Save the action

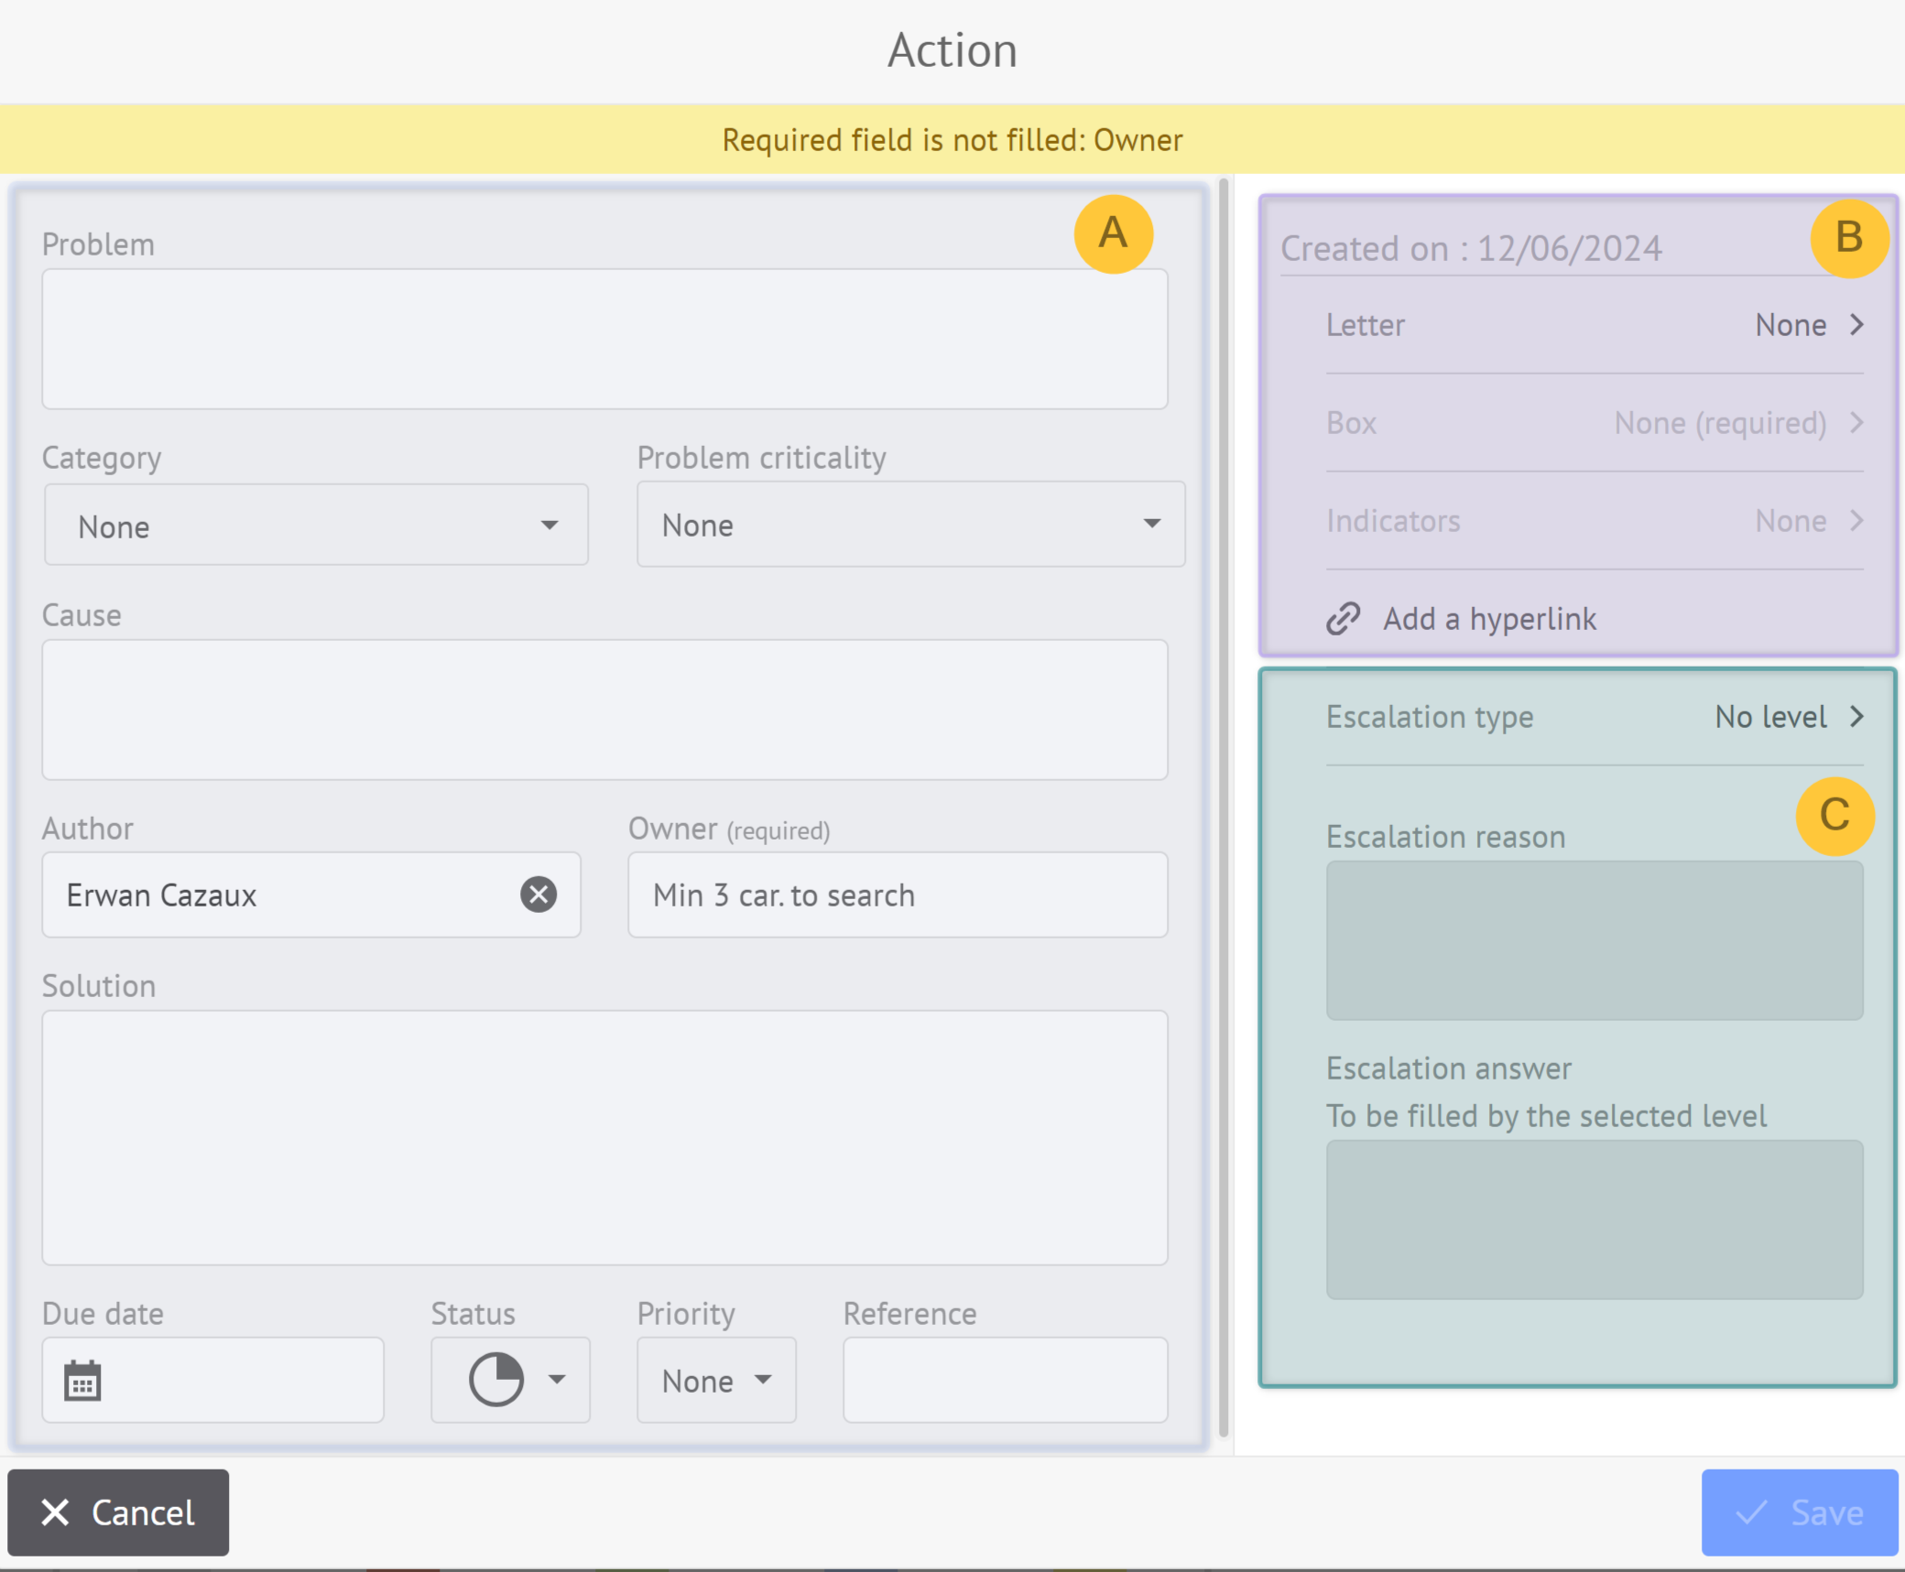tap(1800, 1512)
